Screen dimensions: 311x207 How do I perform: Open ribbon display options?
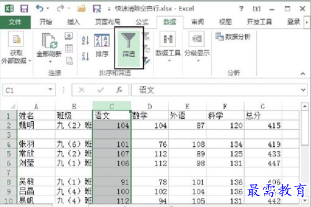[256, 8]
